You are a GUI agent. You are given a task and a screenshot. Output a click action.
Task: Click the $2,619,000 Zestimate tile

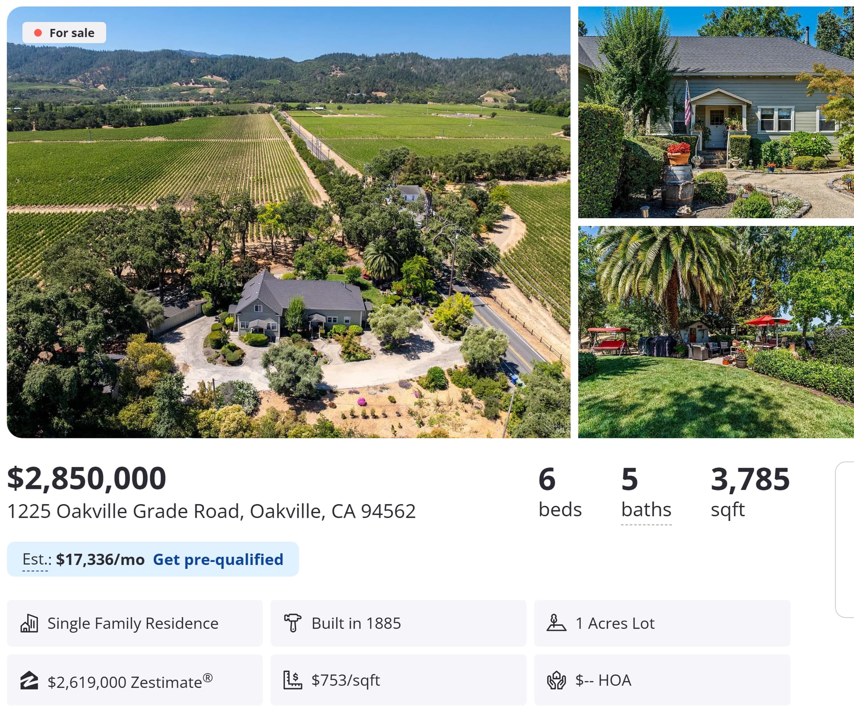pos(135,680)
